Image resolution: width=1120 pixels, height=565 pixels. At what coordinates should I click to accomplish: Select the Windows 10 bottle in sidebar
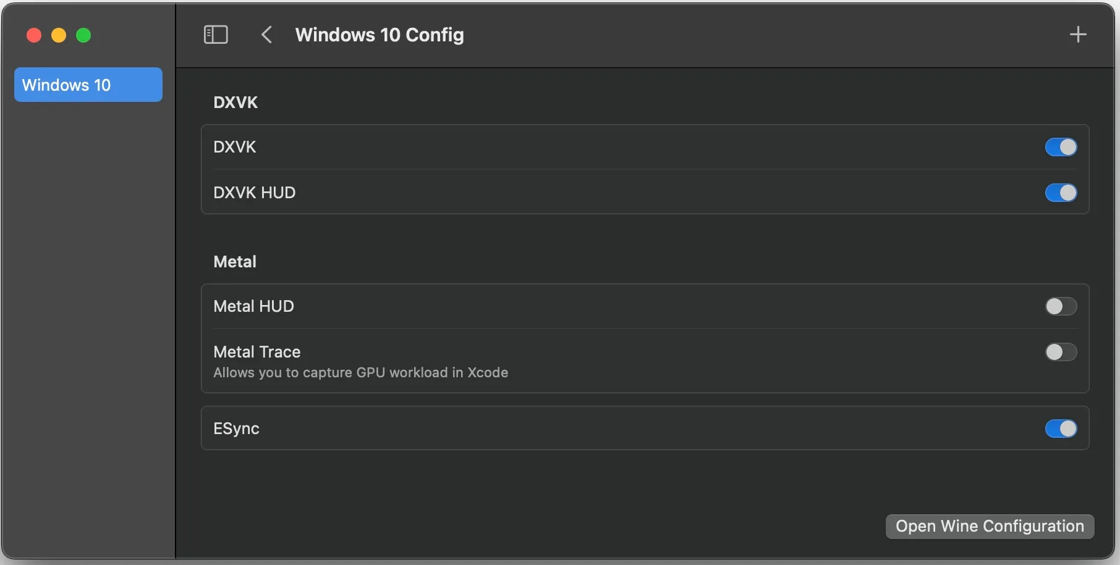[x=88, y=85]
